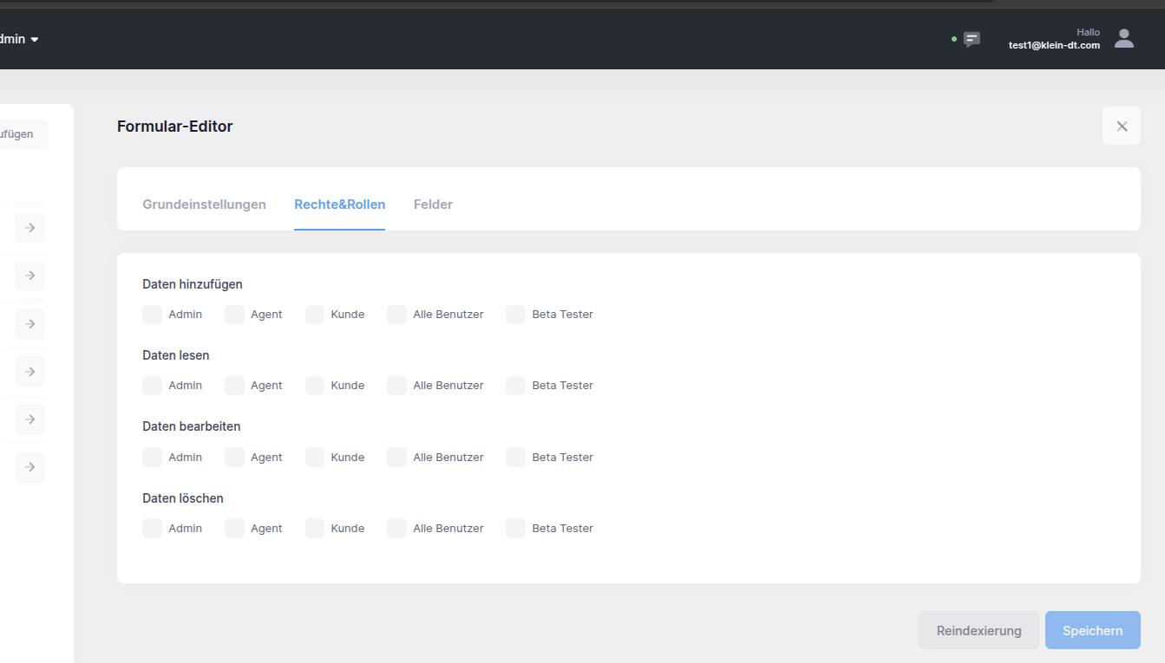This screenshot has height=663, width=1165.
Task: Click the user profile avatar icon
Action: click(x=1123, y=38)
